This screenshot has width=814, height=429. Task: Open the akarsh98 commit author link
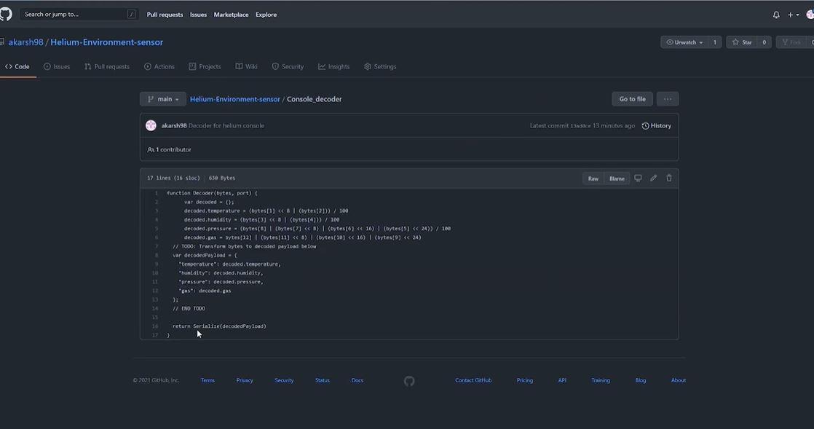pos(174,126)
